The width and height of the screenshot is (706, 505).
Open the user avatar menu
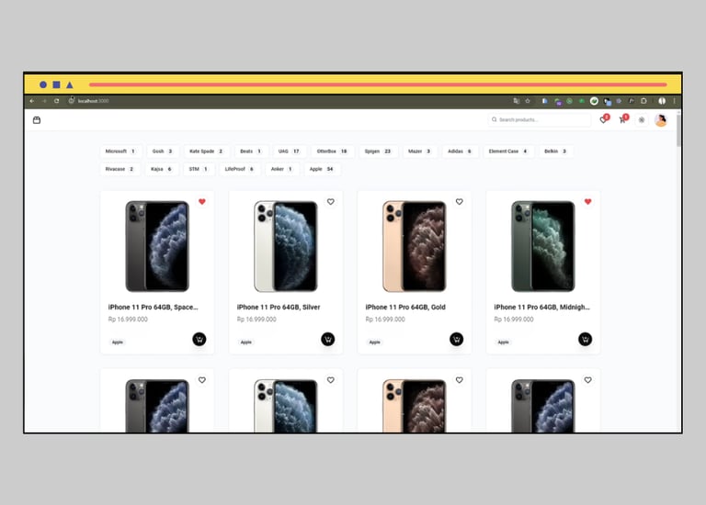coord(661,120)
